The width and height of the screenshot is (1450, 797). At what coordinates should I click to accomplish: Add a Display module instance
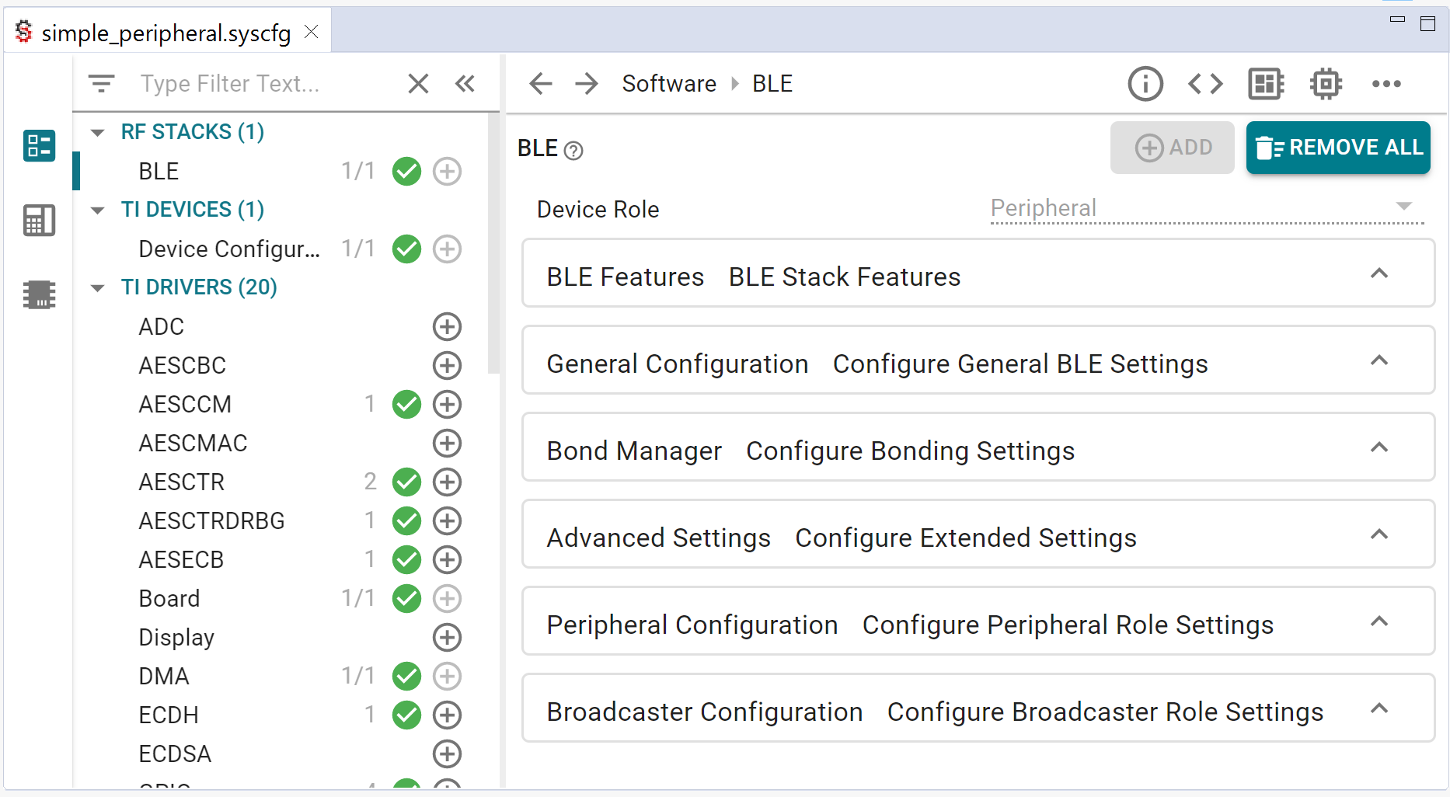tap(447, 637)
